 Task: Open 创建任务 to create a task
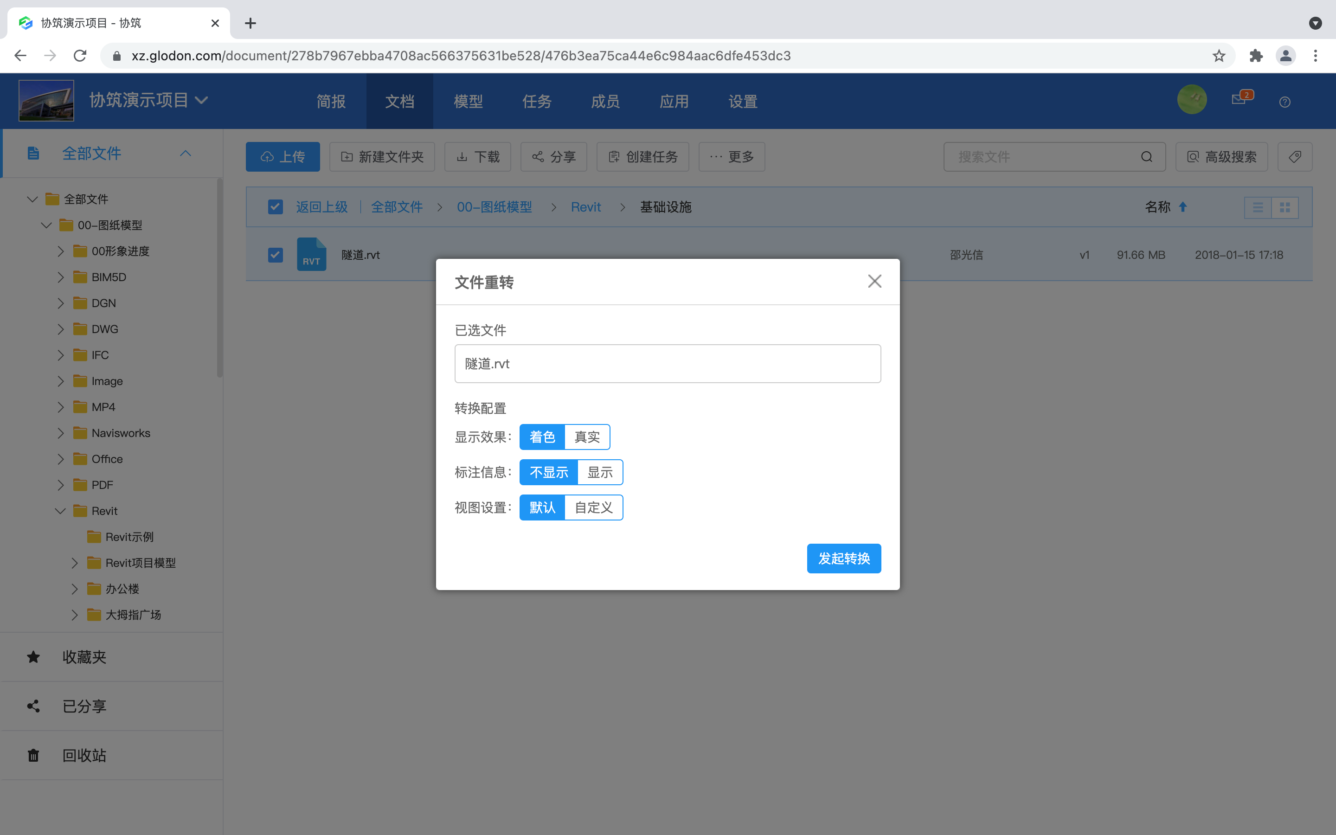tap(642, 156)
